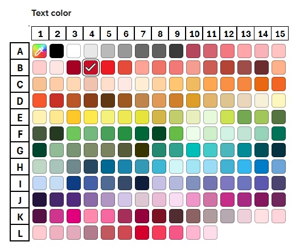Viewport: 300px width, 250px height.
Task: Choose the bright red swatch at B5
Action: click(x=108, y=67)
